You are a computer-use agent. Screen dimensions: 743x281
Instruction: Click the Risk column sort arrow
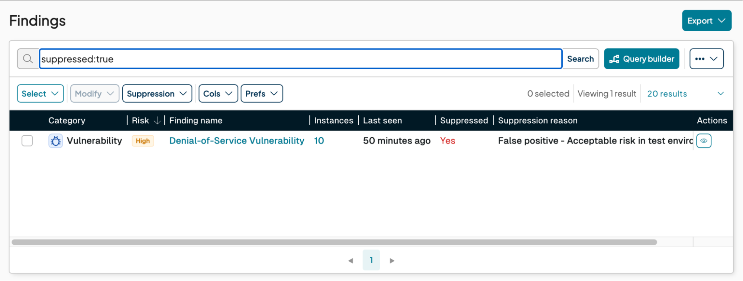click(x=157, y=120)
